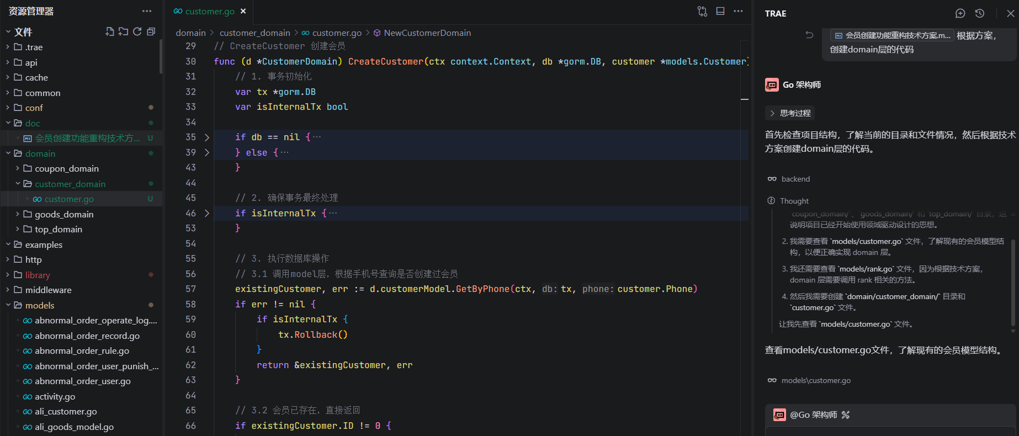1019x436 pixels.
Task: Click the Thought block scrollbar
Action: (x=1013, y=282)
